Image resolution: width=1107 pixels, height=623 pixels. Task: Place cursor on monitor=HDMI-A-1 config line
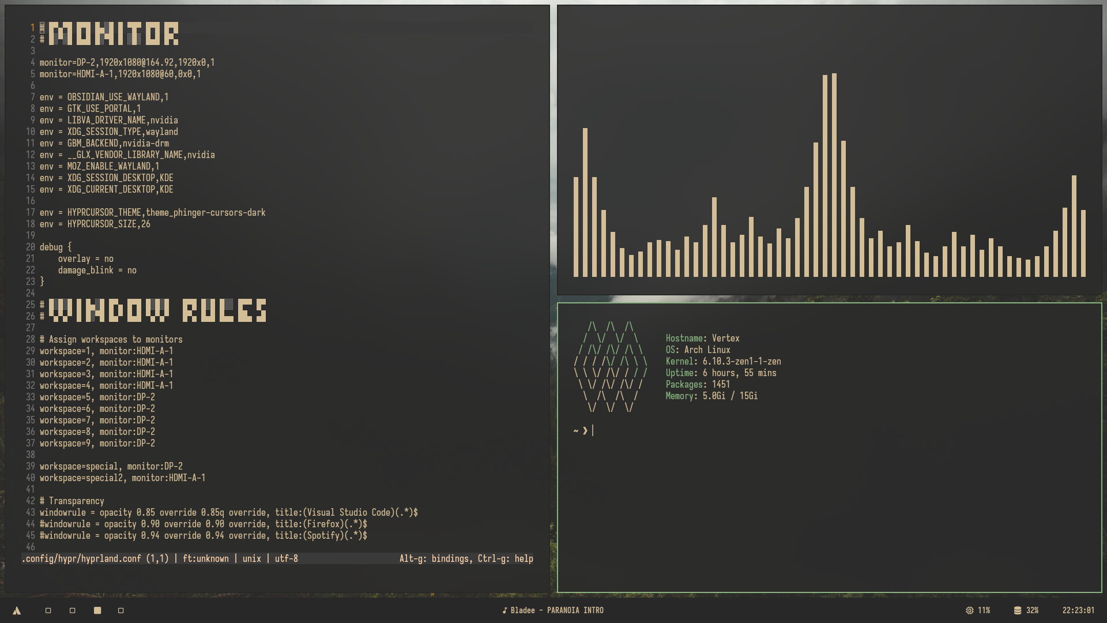click(120, 74)
